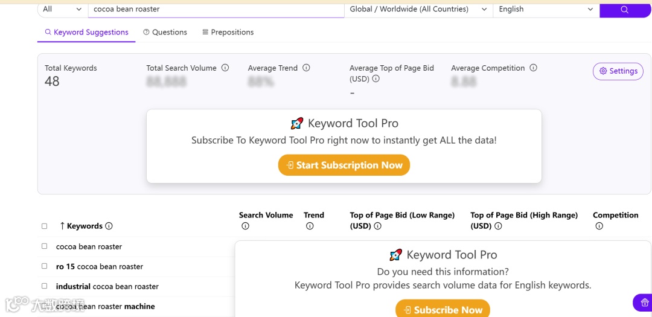Click info icon next to Keywords header

point(109,226)
